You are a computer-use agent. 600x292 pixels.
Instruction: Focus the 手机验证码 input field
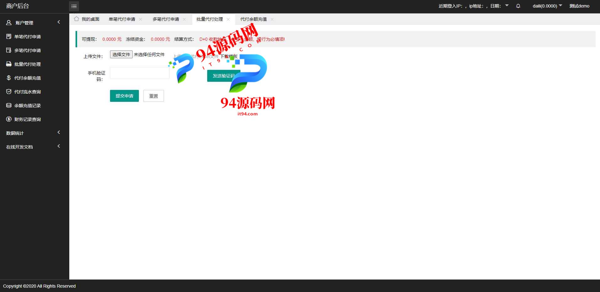click(x=140, y=73)
